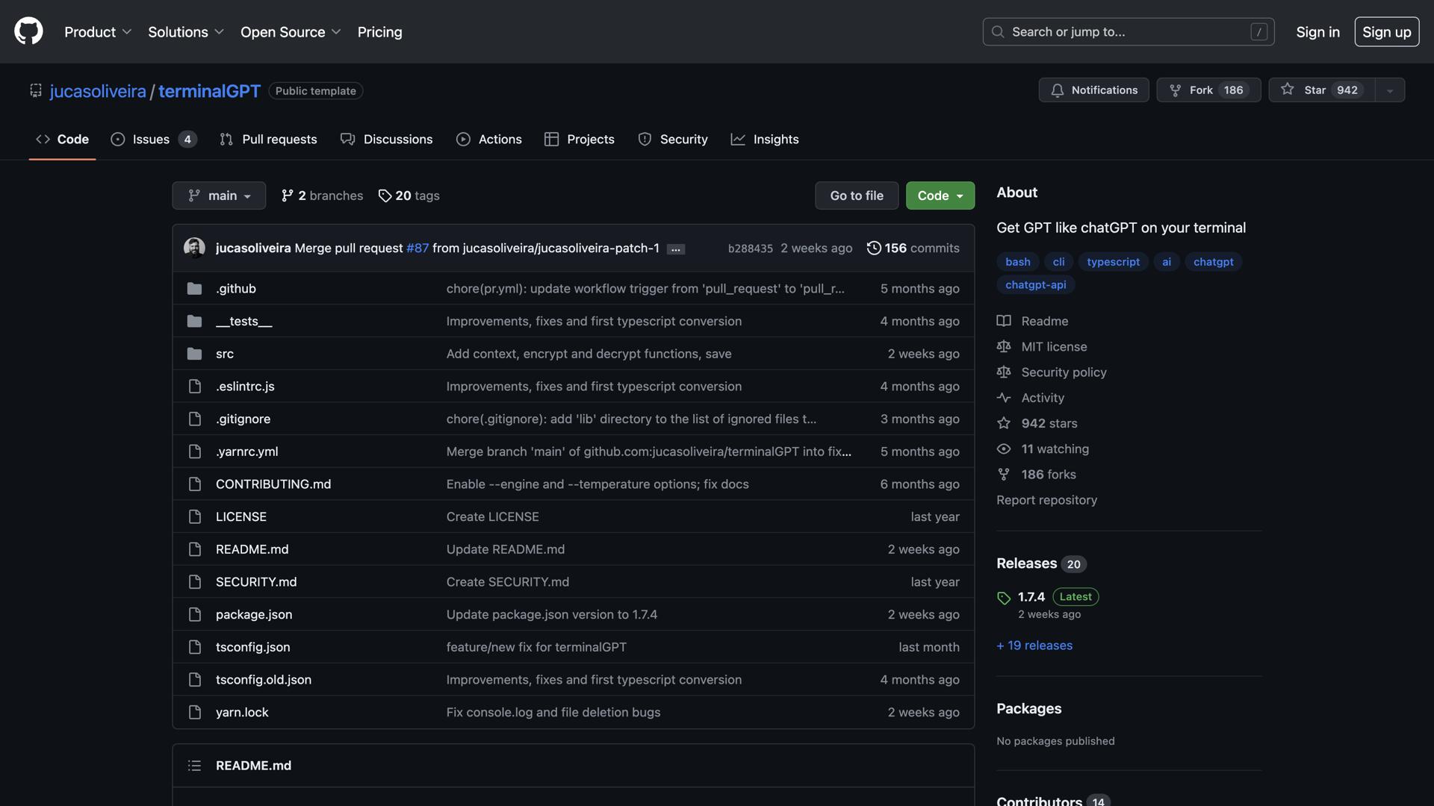This screenshot has width=1434, height=806.
Task: Follow the + 19 releases link
Action: [x=1034, y=645]
